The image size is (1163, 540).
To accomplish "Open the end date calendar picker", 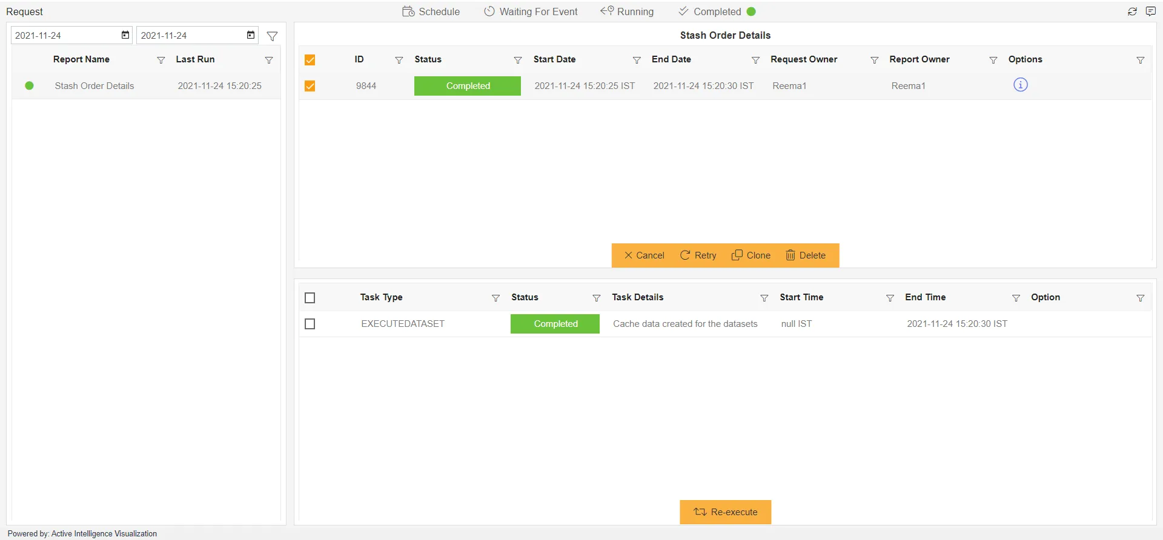I will tap(251, 35).
